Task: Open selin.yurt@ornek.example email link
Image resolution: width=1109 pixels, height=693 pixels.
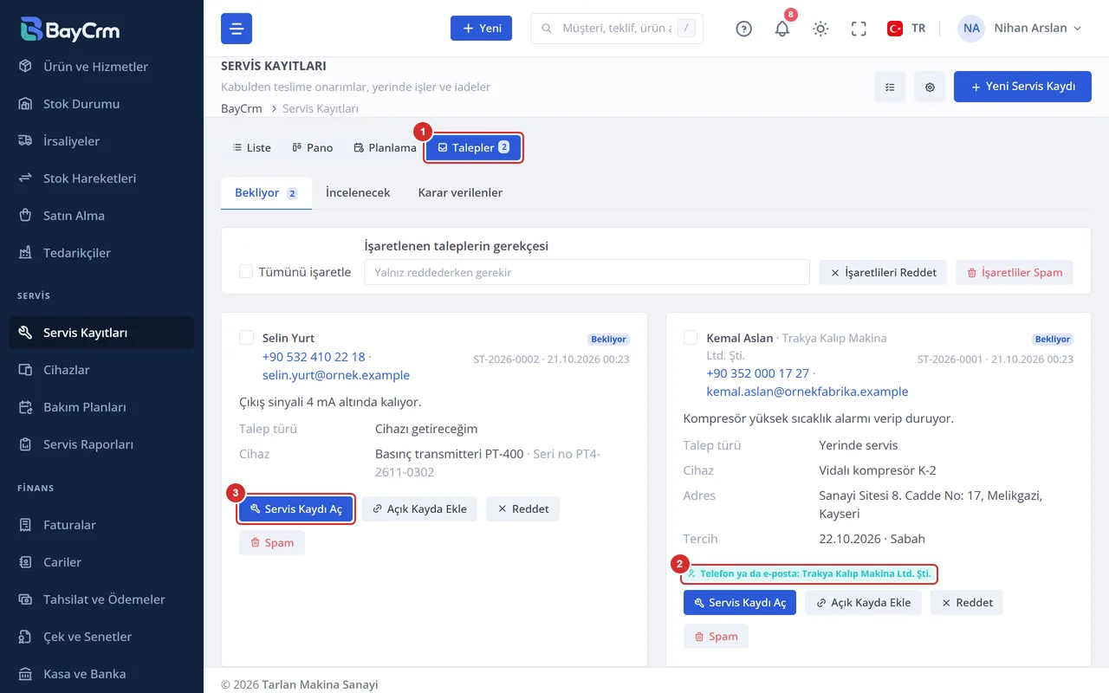Action: (336, 375)
